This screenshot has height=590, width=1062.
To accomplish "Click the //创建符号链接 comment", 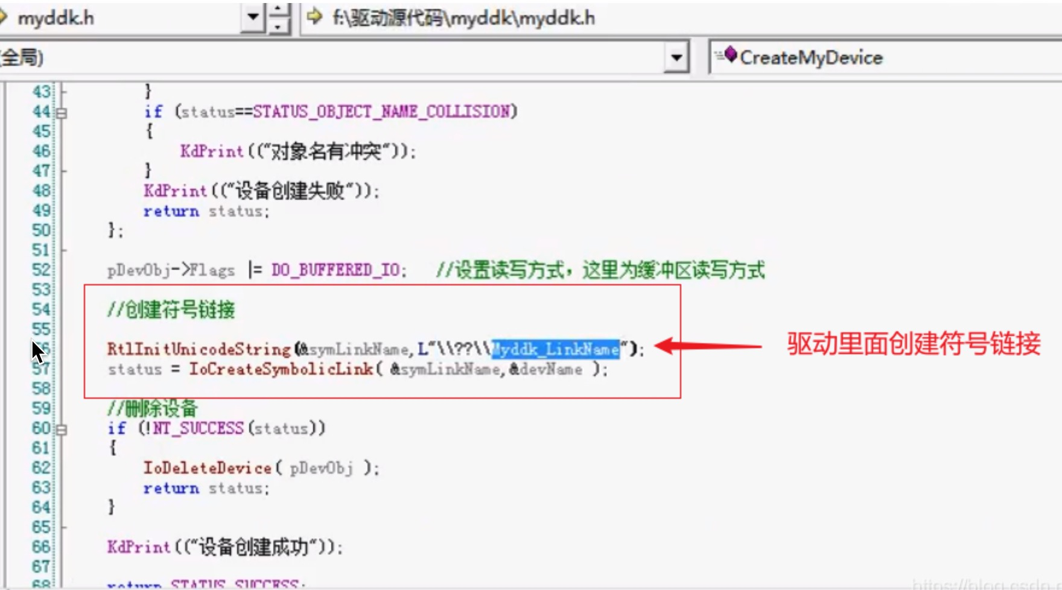I will 171,309.
